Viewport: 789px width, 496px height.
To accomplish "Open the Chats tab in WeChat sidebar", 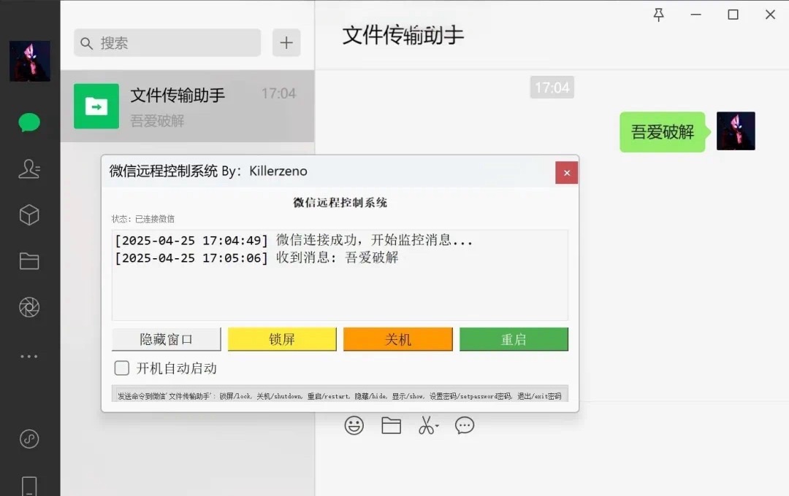I will pos(29,123).
